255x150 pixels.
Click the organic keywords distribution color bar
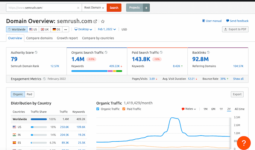pyautogui.click(x=97, y=71)
